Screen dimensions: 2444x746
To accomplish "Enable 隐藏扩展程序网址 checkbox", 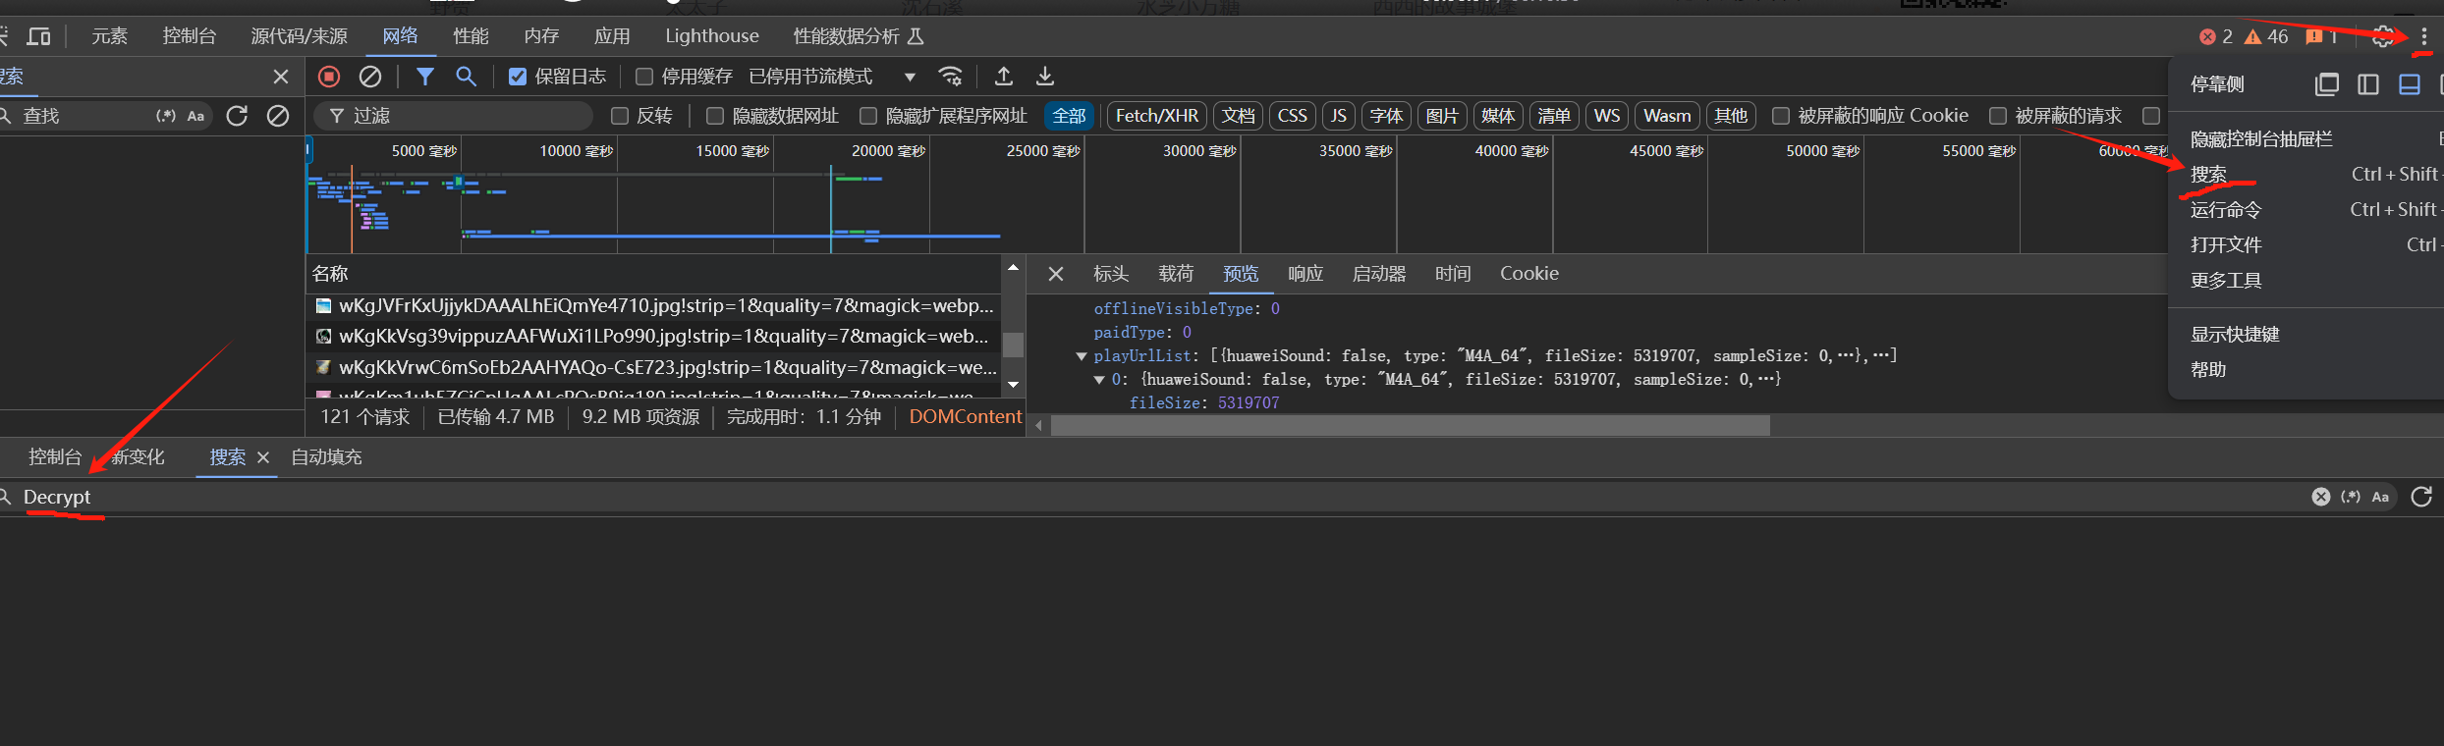I will [x=868, y=116].
